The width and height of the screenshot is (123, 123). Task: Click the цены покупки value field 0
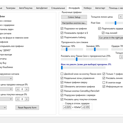pos(22,99)
